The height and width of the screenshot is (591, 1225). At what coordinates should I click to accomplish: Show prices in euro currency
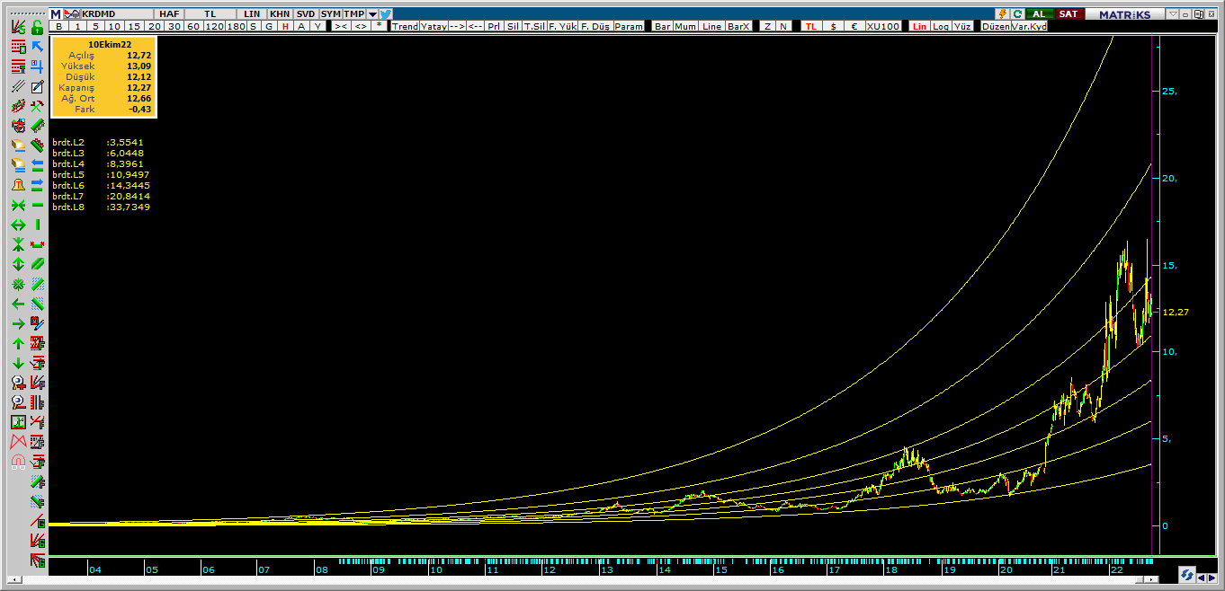coord(854,26)
